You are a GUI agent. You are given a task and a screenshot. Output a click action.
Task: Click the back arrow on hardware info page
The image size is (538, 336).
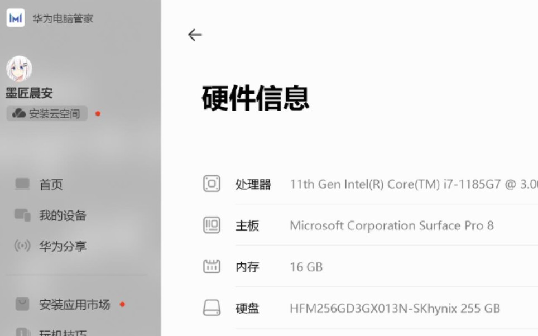[x=194, y=35]
